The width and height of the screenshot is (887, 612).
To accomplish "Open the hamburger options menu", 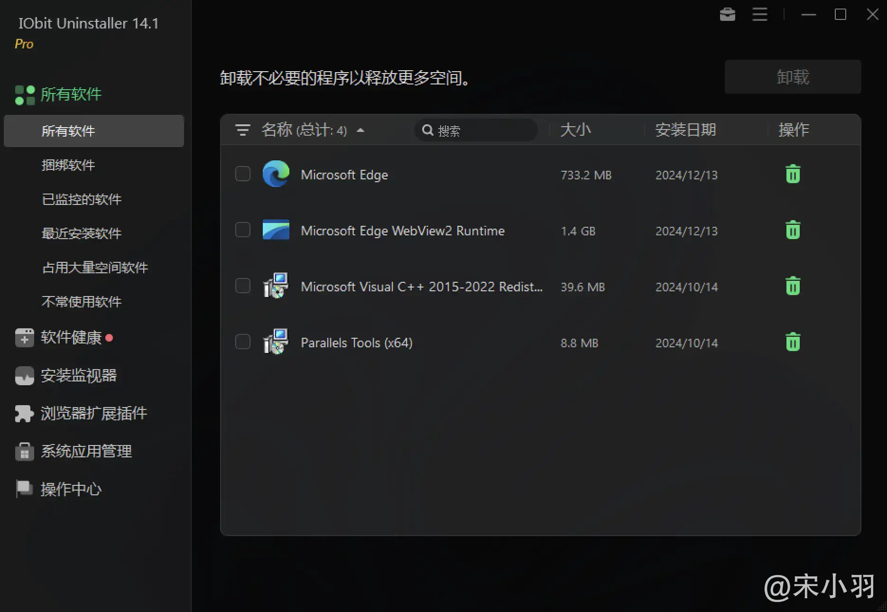I will pyautogui.click(x=759, y=15).
